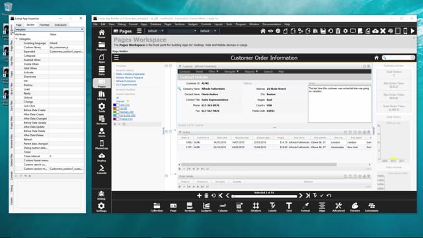
Task: Click the Contacts button in Customer section
Action: coord(185,71)
